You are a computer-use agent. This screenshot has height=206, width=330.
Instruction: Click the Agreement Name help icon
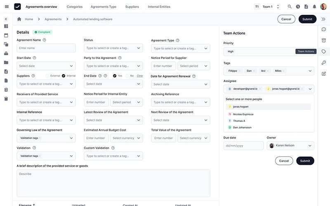[44, 40]
